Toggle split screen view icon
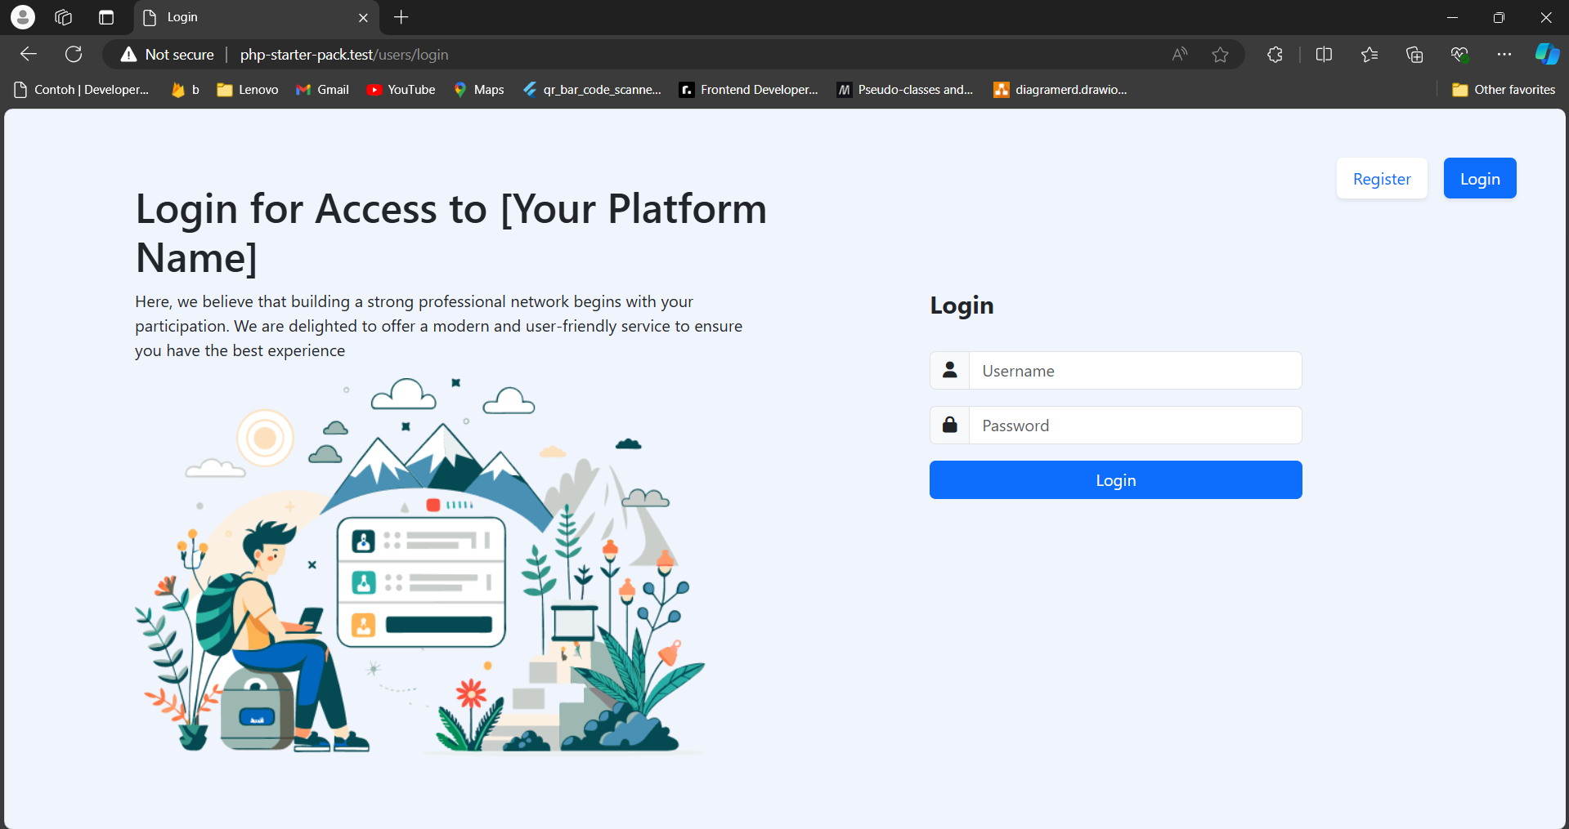This screenshot has width=1569, height=829. [1324, 55]
